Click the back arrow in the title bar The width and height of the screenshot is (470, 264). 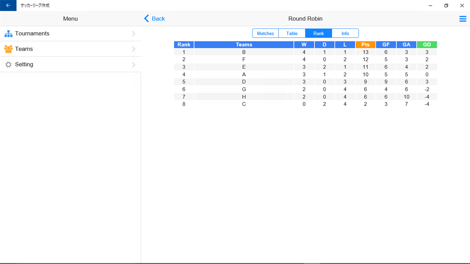click(7, 5)
